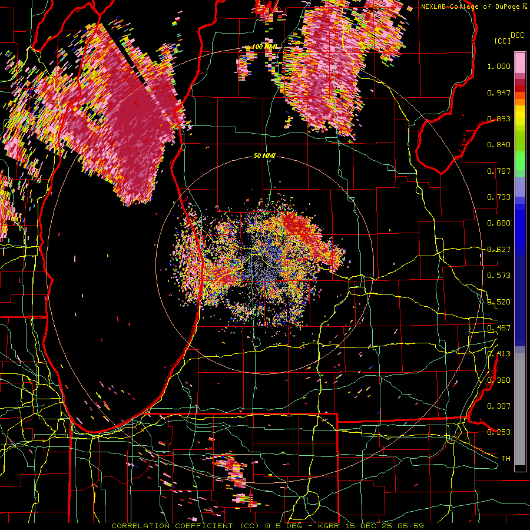
Task: Click the 0.413 color scale value
Action: point(499,354)
